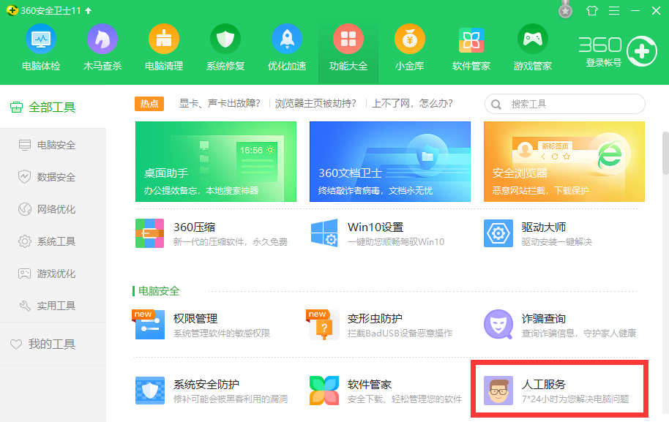Click 新一代的压缩软件，永久免费 description
669x422 pixels.
231,242
